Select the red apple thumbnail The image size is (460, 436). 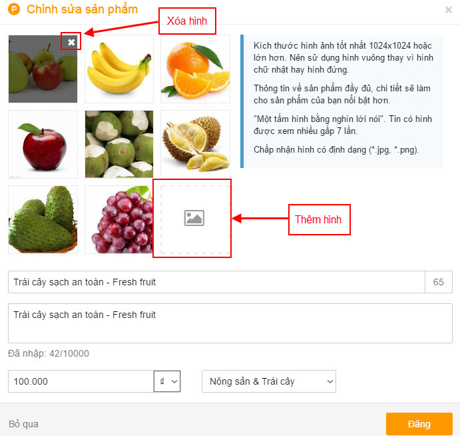pos(43,144)
